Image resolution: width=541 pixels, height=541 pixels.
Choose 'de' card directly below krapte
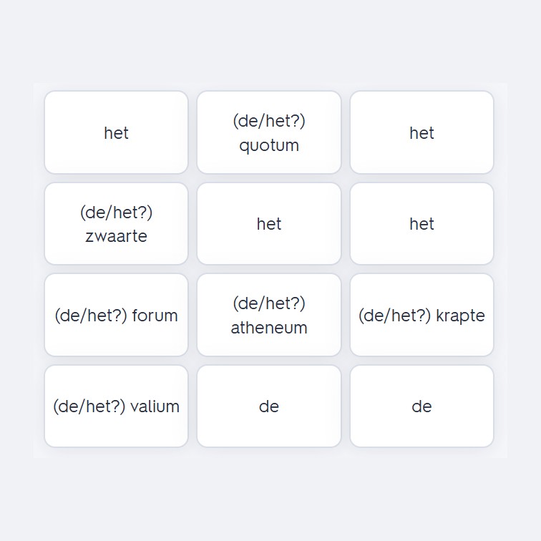(x=421, y=406)
